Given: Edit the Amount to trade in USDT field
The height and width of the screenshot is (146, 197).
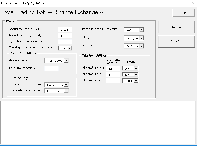Looking at the screenshot, I should click(x=65, y=36).
